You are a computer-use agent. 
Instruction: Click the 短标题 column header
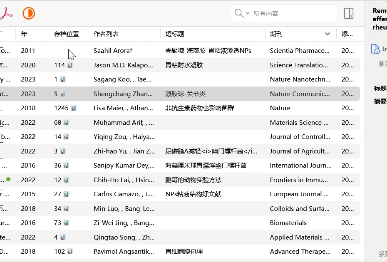pyautogui.click(x=175, y=34)
